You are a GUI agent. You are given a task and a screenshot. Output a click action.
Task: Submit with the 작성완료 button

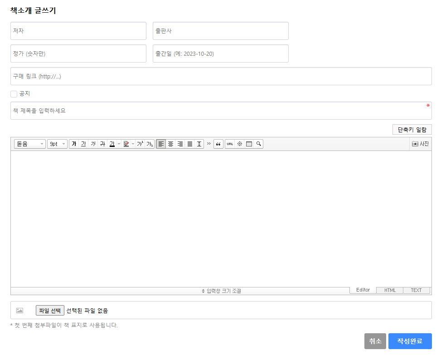pos(410,341)
